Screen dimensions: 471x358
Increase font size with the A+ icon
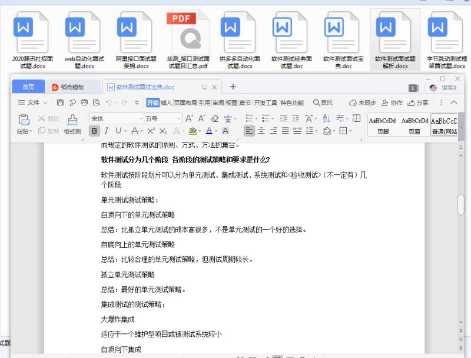[x=188, y=118]
